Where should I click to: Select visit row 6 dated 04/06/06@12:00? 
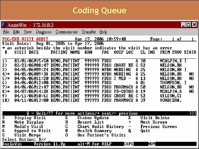(99, 83)
